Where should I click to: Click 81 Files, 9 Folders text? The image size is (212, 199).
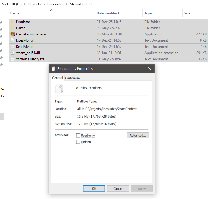pyautogui.click(x=89, y=88)
